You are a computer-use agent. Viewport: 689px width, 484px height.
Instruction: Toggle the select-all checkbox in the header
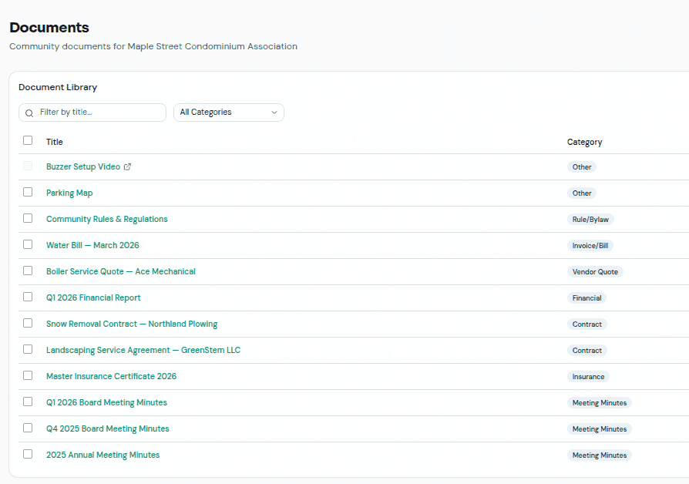(x=28, y=140)
